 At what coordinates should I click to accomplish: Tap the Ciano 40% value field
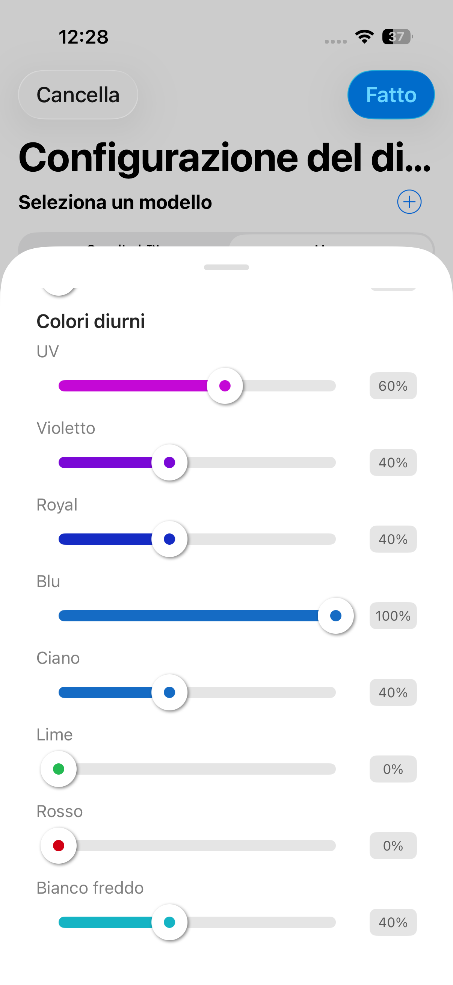click(393, 692)
